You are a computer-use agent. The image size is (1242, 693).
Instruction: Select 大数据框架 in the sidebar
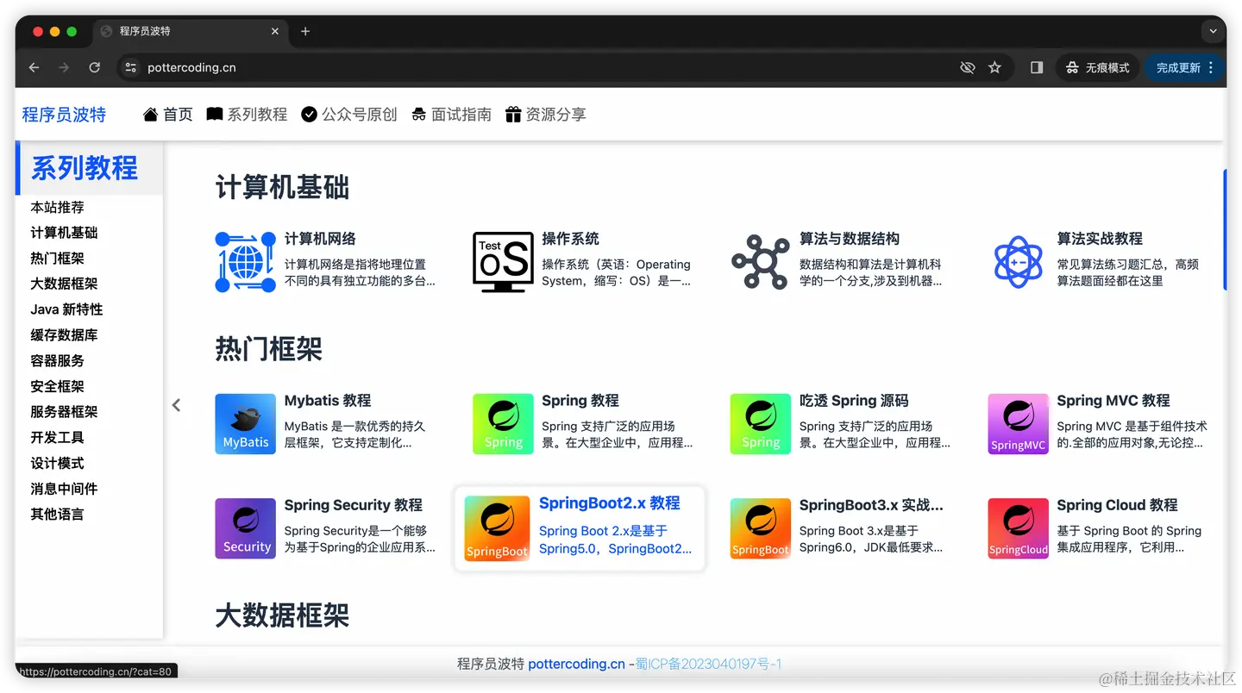coord(64,284)
